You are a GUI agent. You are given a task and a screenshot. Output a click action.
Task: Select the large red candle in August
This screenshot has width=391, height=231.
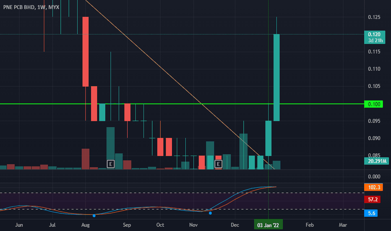coord(86,52)
